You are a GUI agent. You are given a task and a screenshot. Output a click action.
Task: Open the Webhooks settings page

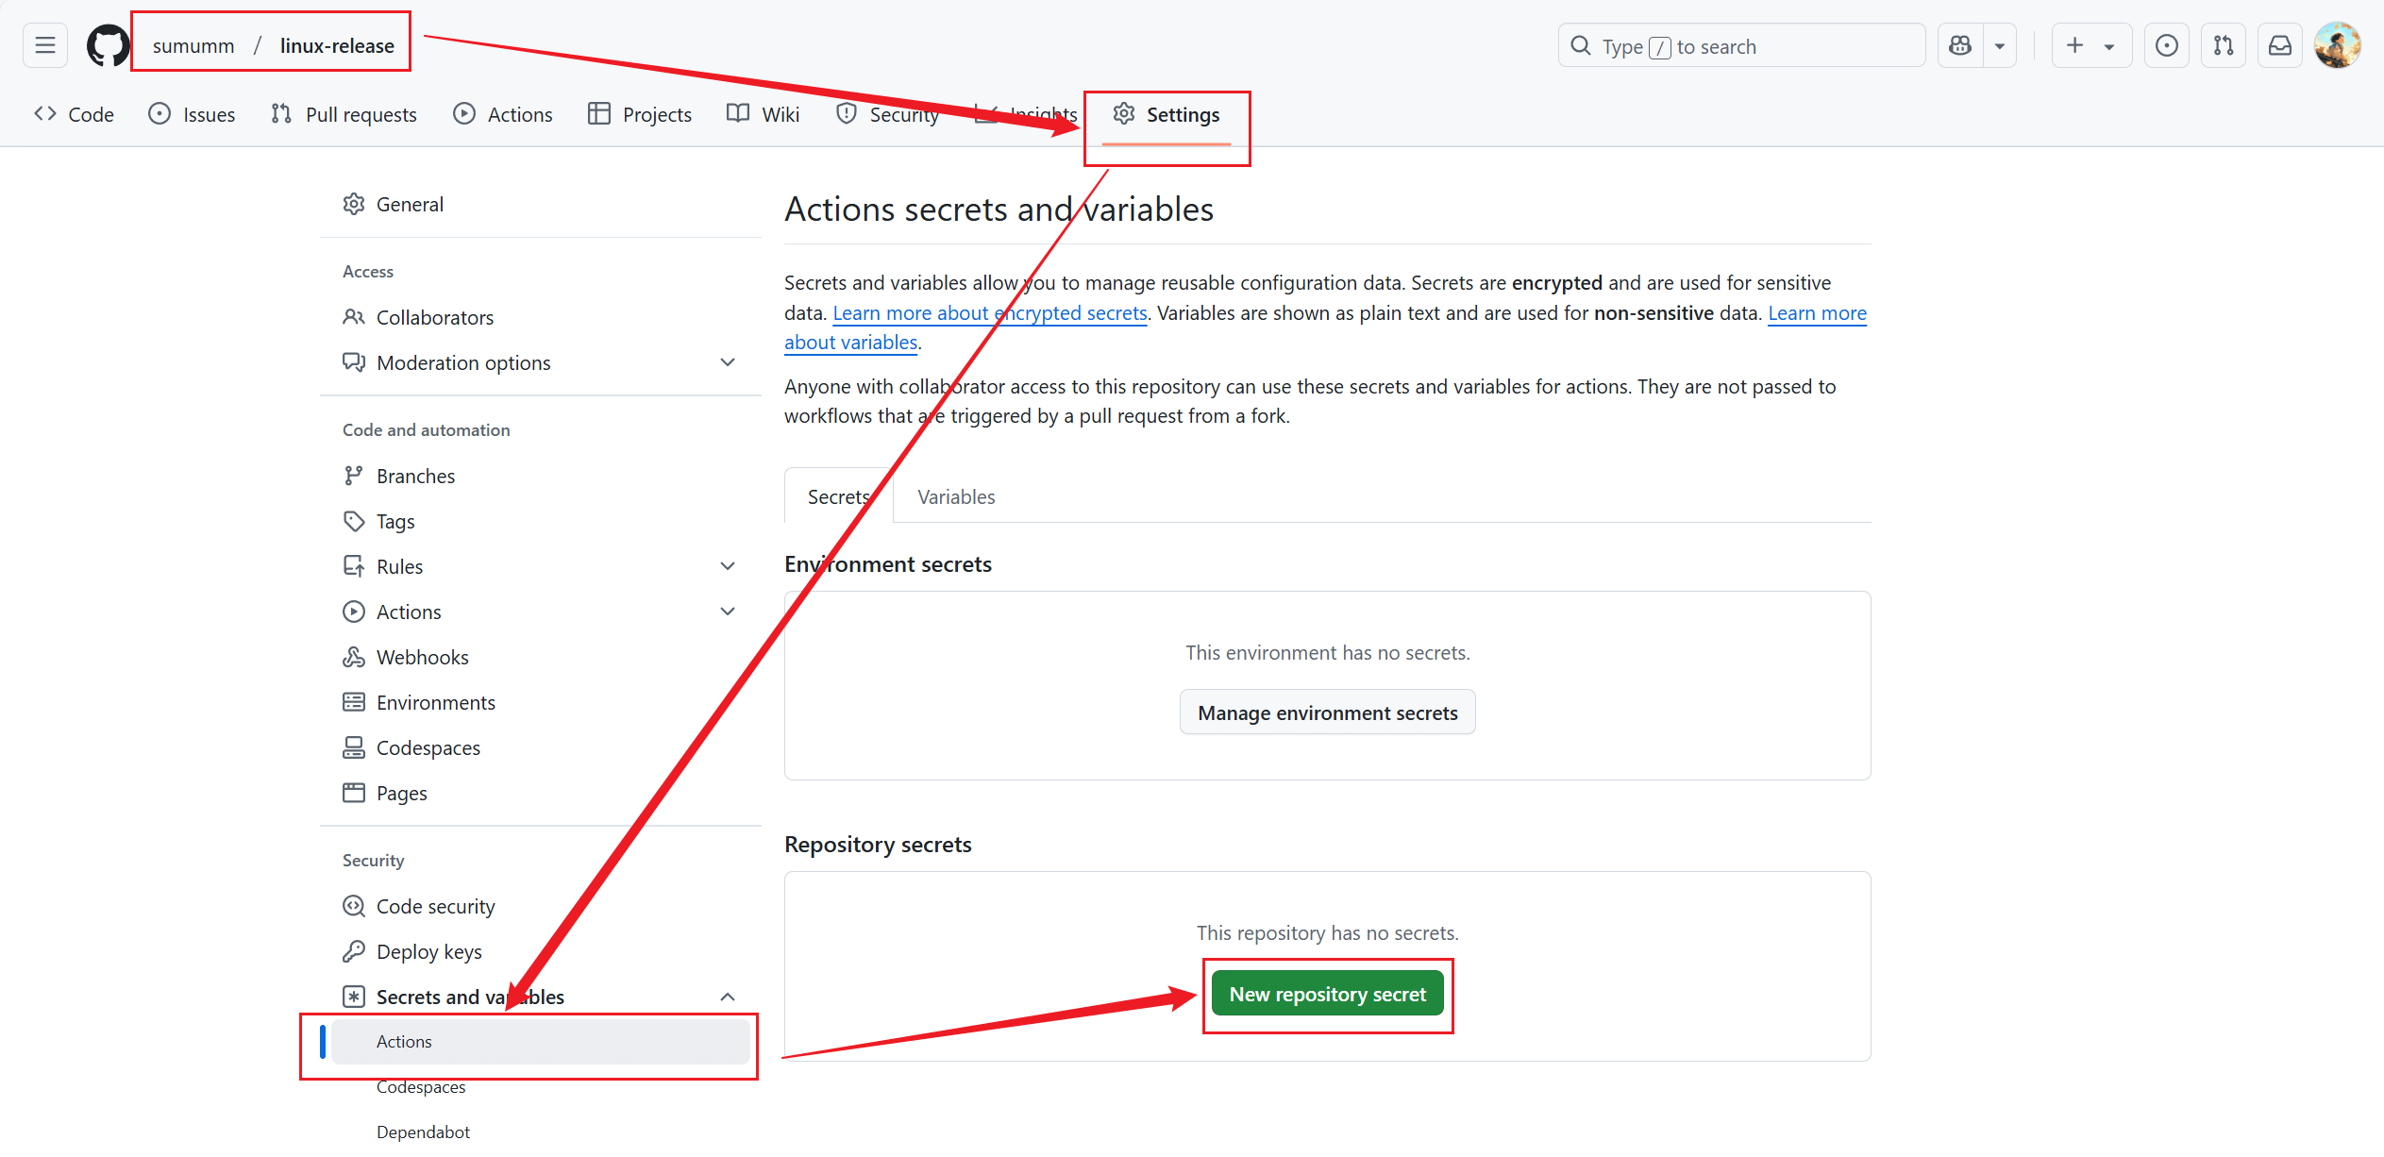click(x=422, y=657)
